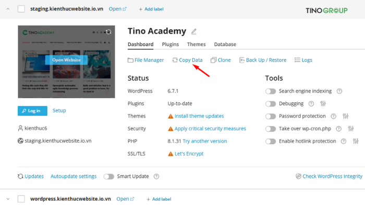365x209 pixels.
Task: Click Try another version PHP link
Action: click(x=205, y=142)
